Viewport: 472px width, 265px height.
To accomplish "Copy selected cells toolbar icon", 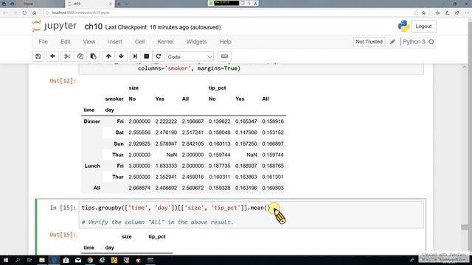I will coord(80,57).
